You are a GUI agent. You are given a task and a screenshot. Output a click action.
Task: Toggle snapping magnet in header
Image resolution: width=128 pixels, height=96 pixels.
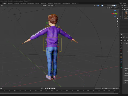click(52, 6)
